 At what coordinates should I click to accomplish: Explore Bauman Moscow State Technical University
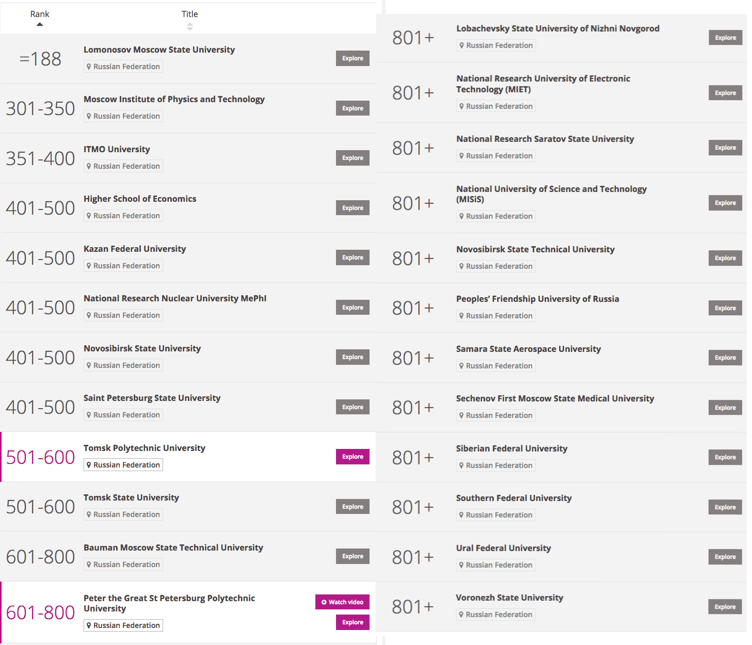click(353, 556)
